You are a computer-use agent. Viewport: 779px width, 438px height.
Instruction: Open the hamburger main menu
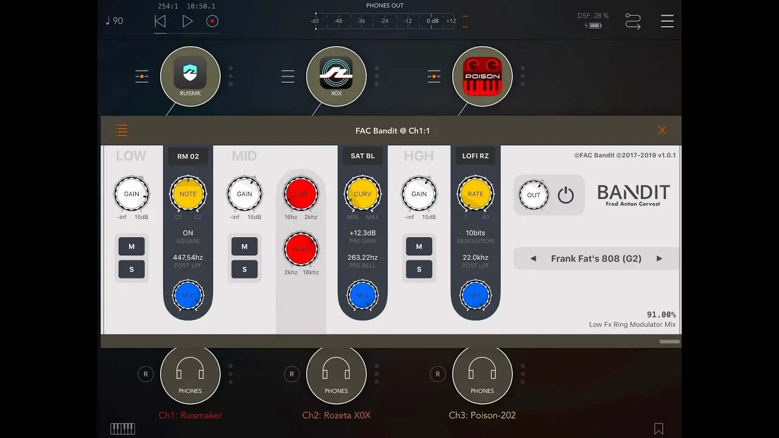pyautogui.click(x=667, y=21)
